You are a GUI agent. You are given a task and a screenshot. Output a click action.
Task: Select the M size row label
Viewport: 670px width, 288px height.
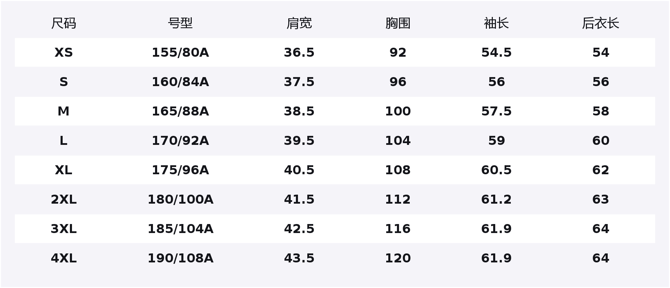(x=64, y=111)
